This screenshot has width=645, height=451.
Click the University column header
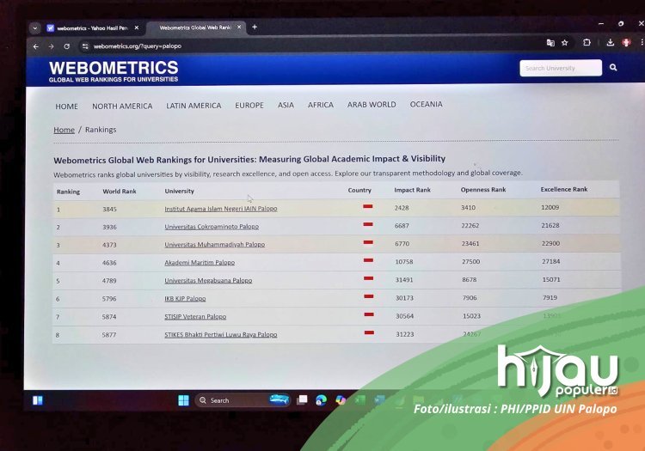pyautogui.click(x=180, y=192)
